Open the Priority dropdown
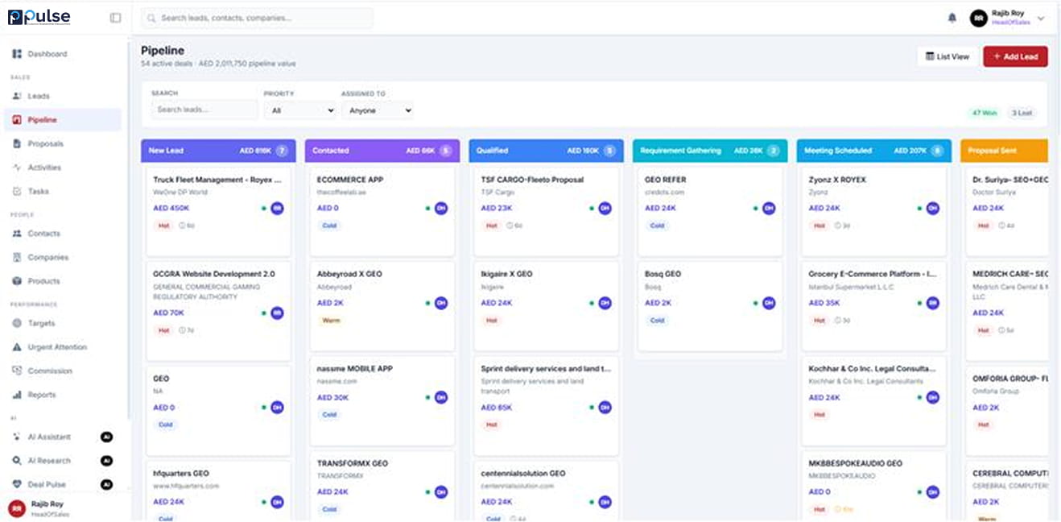This screenshot has width=1061, height=522. coord(299,110)
